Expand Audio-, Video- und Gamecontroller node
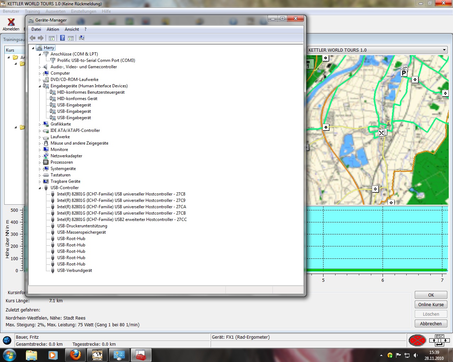The image size is (453, 362). point(40,67)
